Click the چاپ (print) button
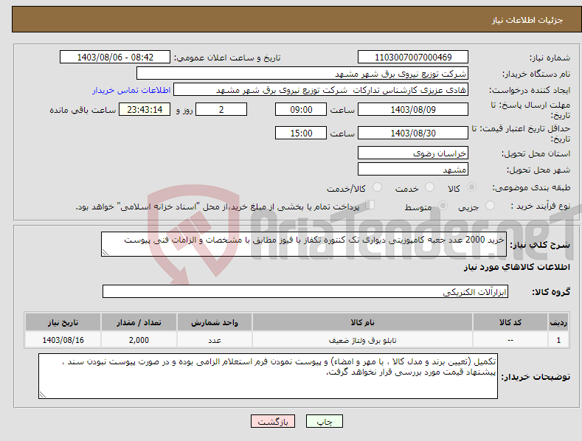The width and height of the screenshot is (582, 441). point(324,421)
